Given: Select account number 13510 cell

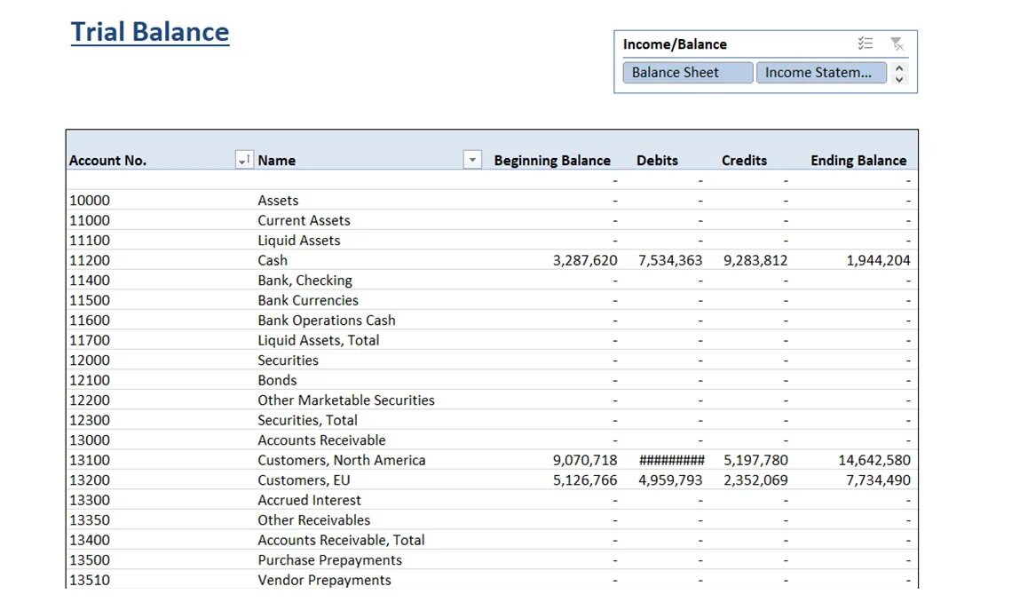Looking at the screenshot, I should (x=90, y=581).
